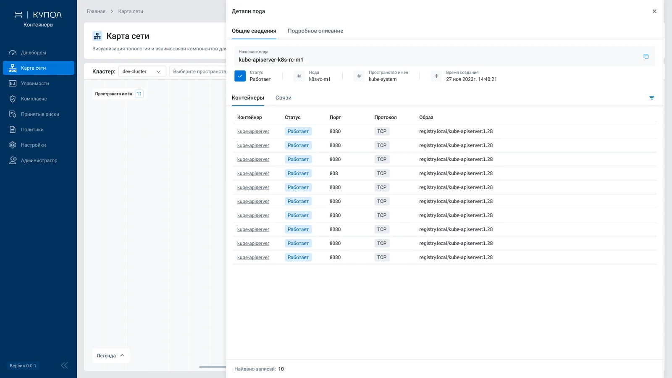
Task: Click the Образ column header
Action: click(x=426, y=118)
